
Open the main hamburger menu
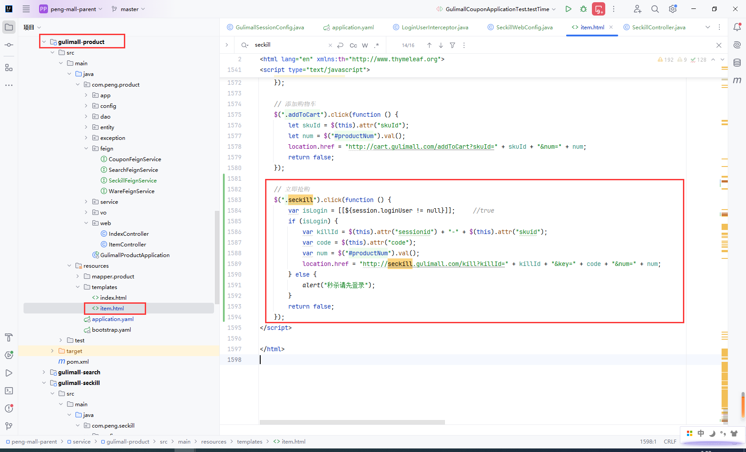click(26, 9)
